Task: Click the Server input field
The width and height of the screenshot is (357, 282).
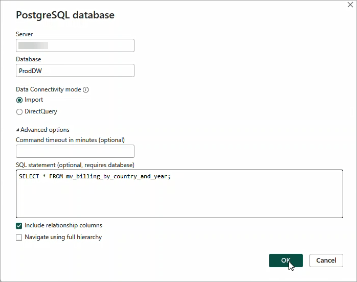Action: point(75,45)
